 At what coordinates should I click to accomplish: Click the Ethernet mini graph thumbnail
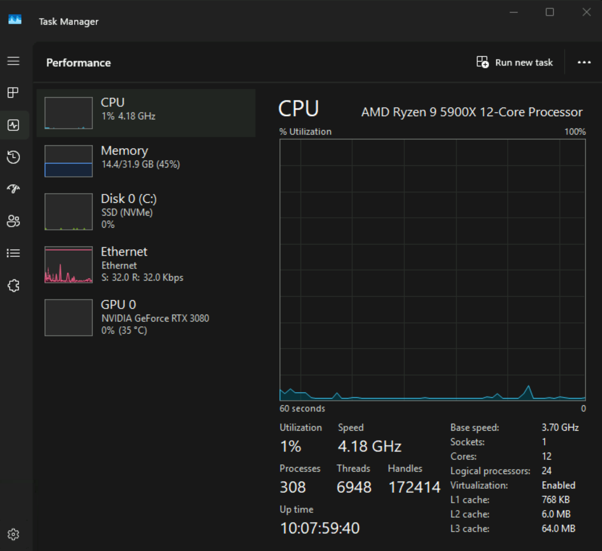click(68, 264)
